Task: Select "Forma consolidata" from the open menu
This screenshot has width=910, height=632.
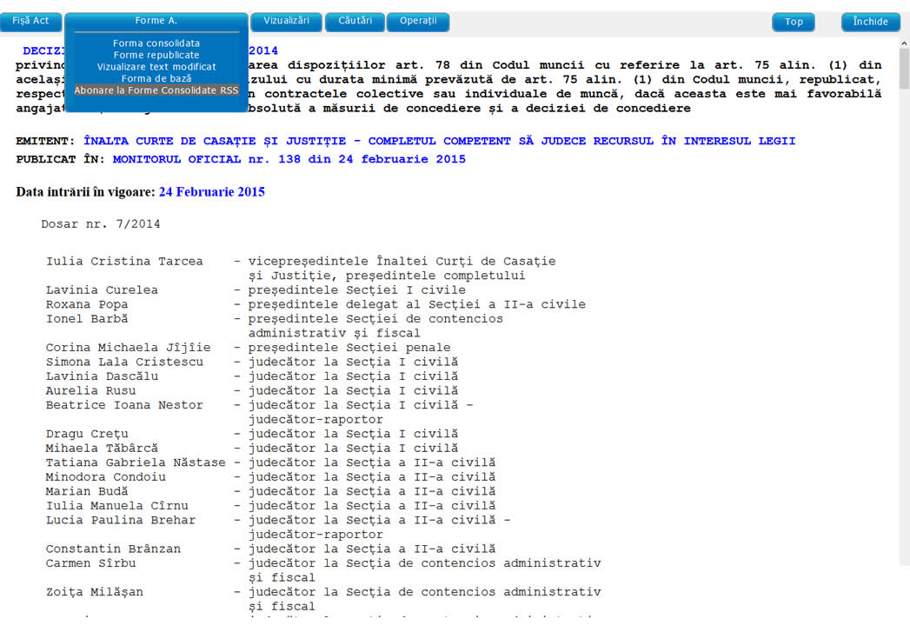Action: [156, 42]
